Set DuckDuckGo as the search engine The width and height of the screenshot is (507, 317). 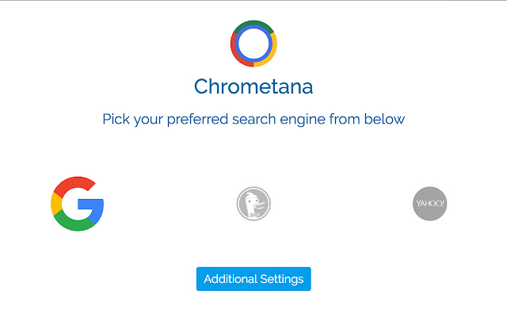tap(253, 204)
